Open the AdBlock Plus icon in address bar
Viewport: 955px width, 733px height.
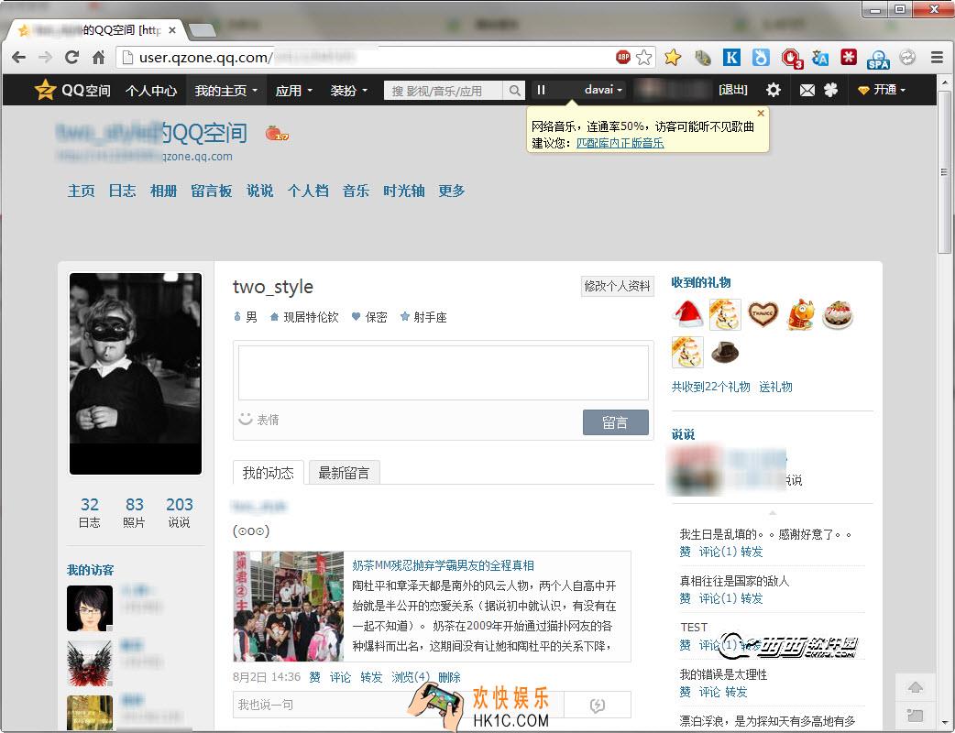(623, 57)
